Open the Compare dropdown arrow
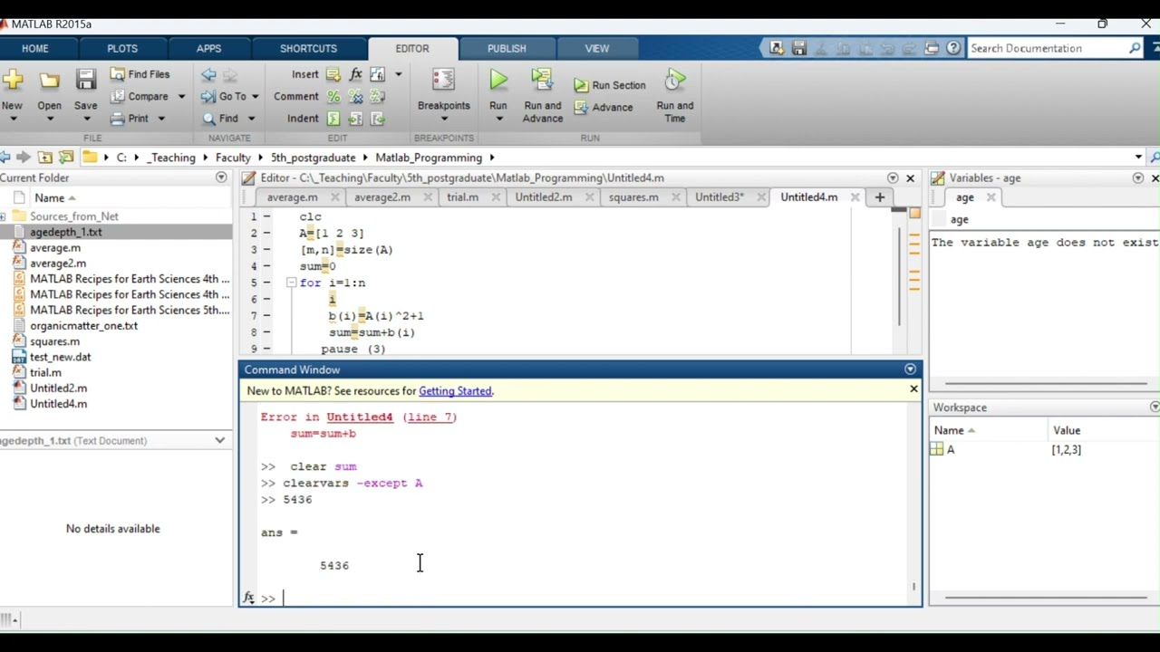 [181, 97]
